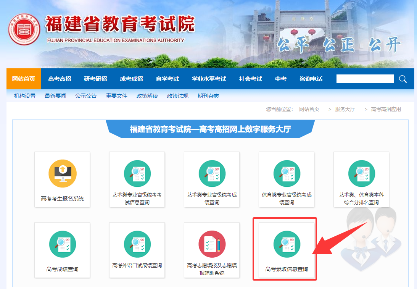Open the red 高考志愿填报 pencil icon

click(212, 244)
